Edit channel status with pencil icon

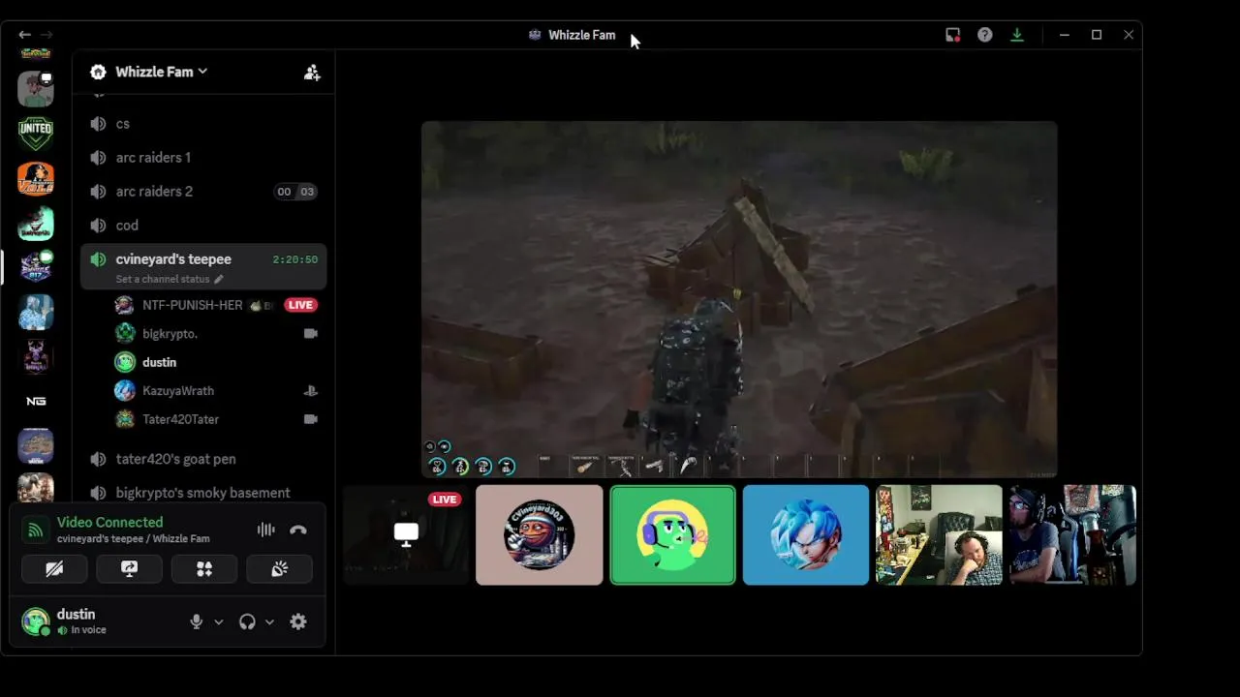tap(219, 279)
